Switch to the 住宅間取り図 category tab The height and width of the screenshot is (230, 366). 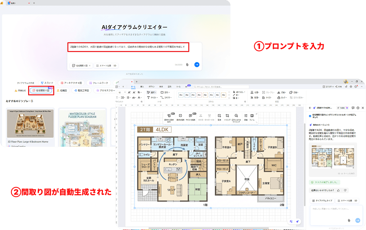tap(40, 91)
